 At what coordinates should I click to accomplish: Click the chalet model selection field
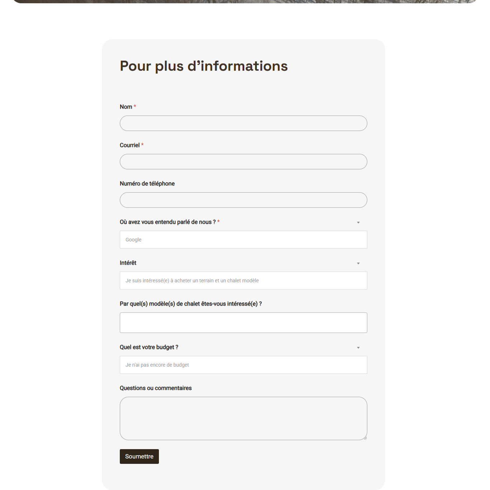pyautogui.click(x=243, y=323)
